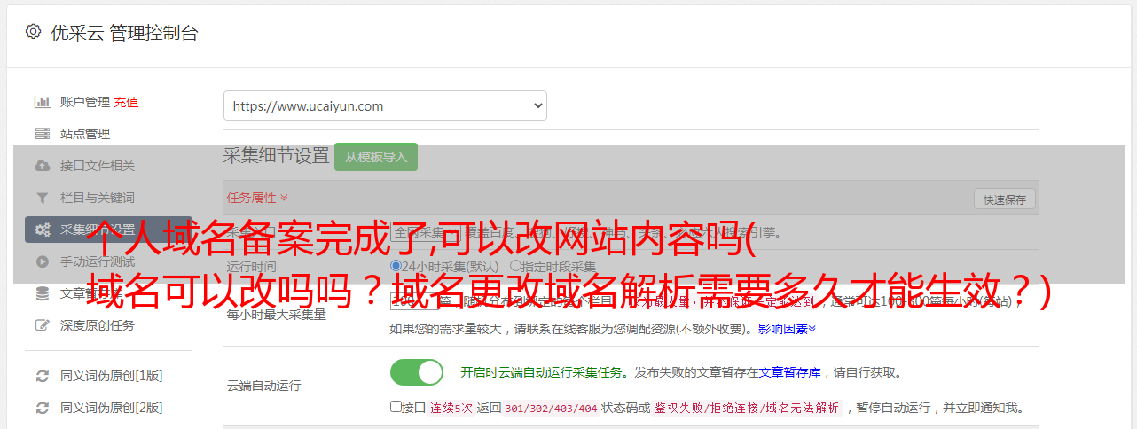Click the 快速保存 button
This screenshot has height=429, width=1137.
1005,199
